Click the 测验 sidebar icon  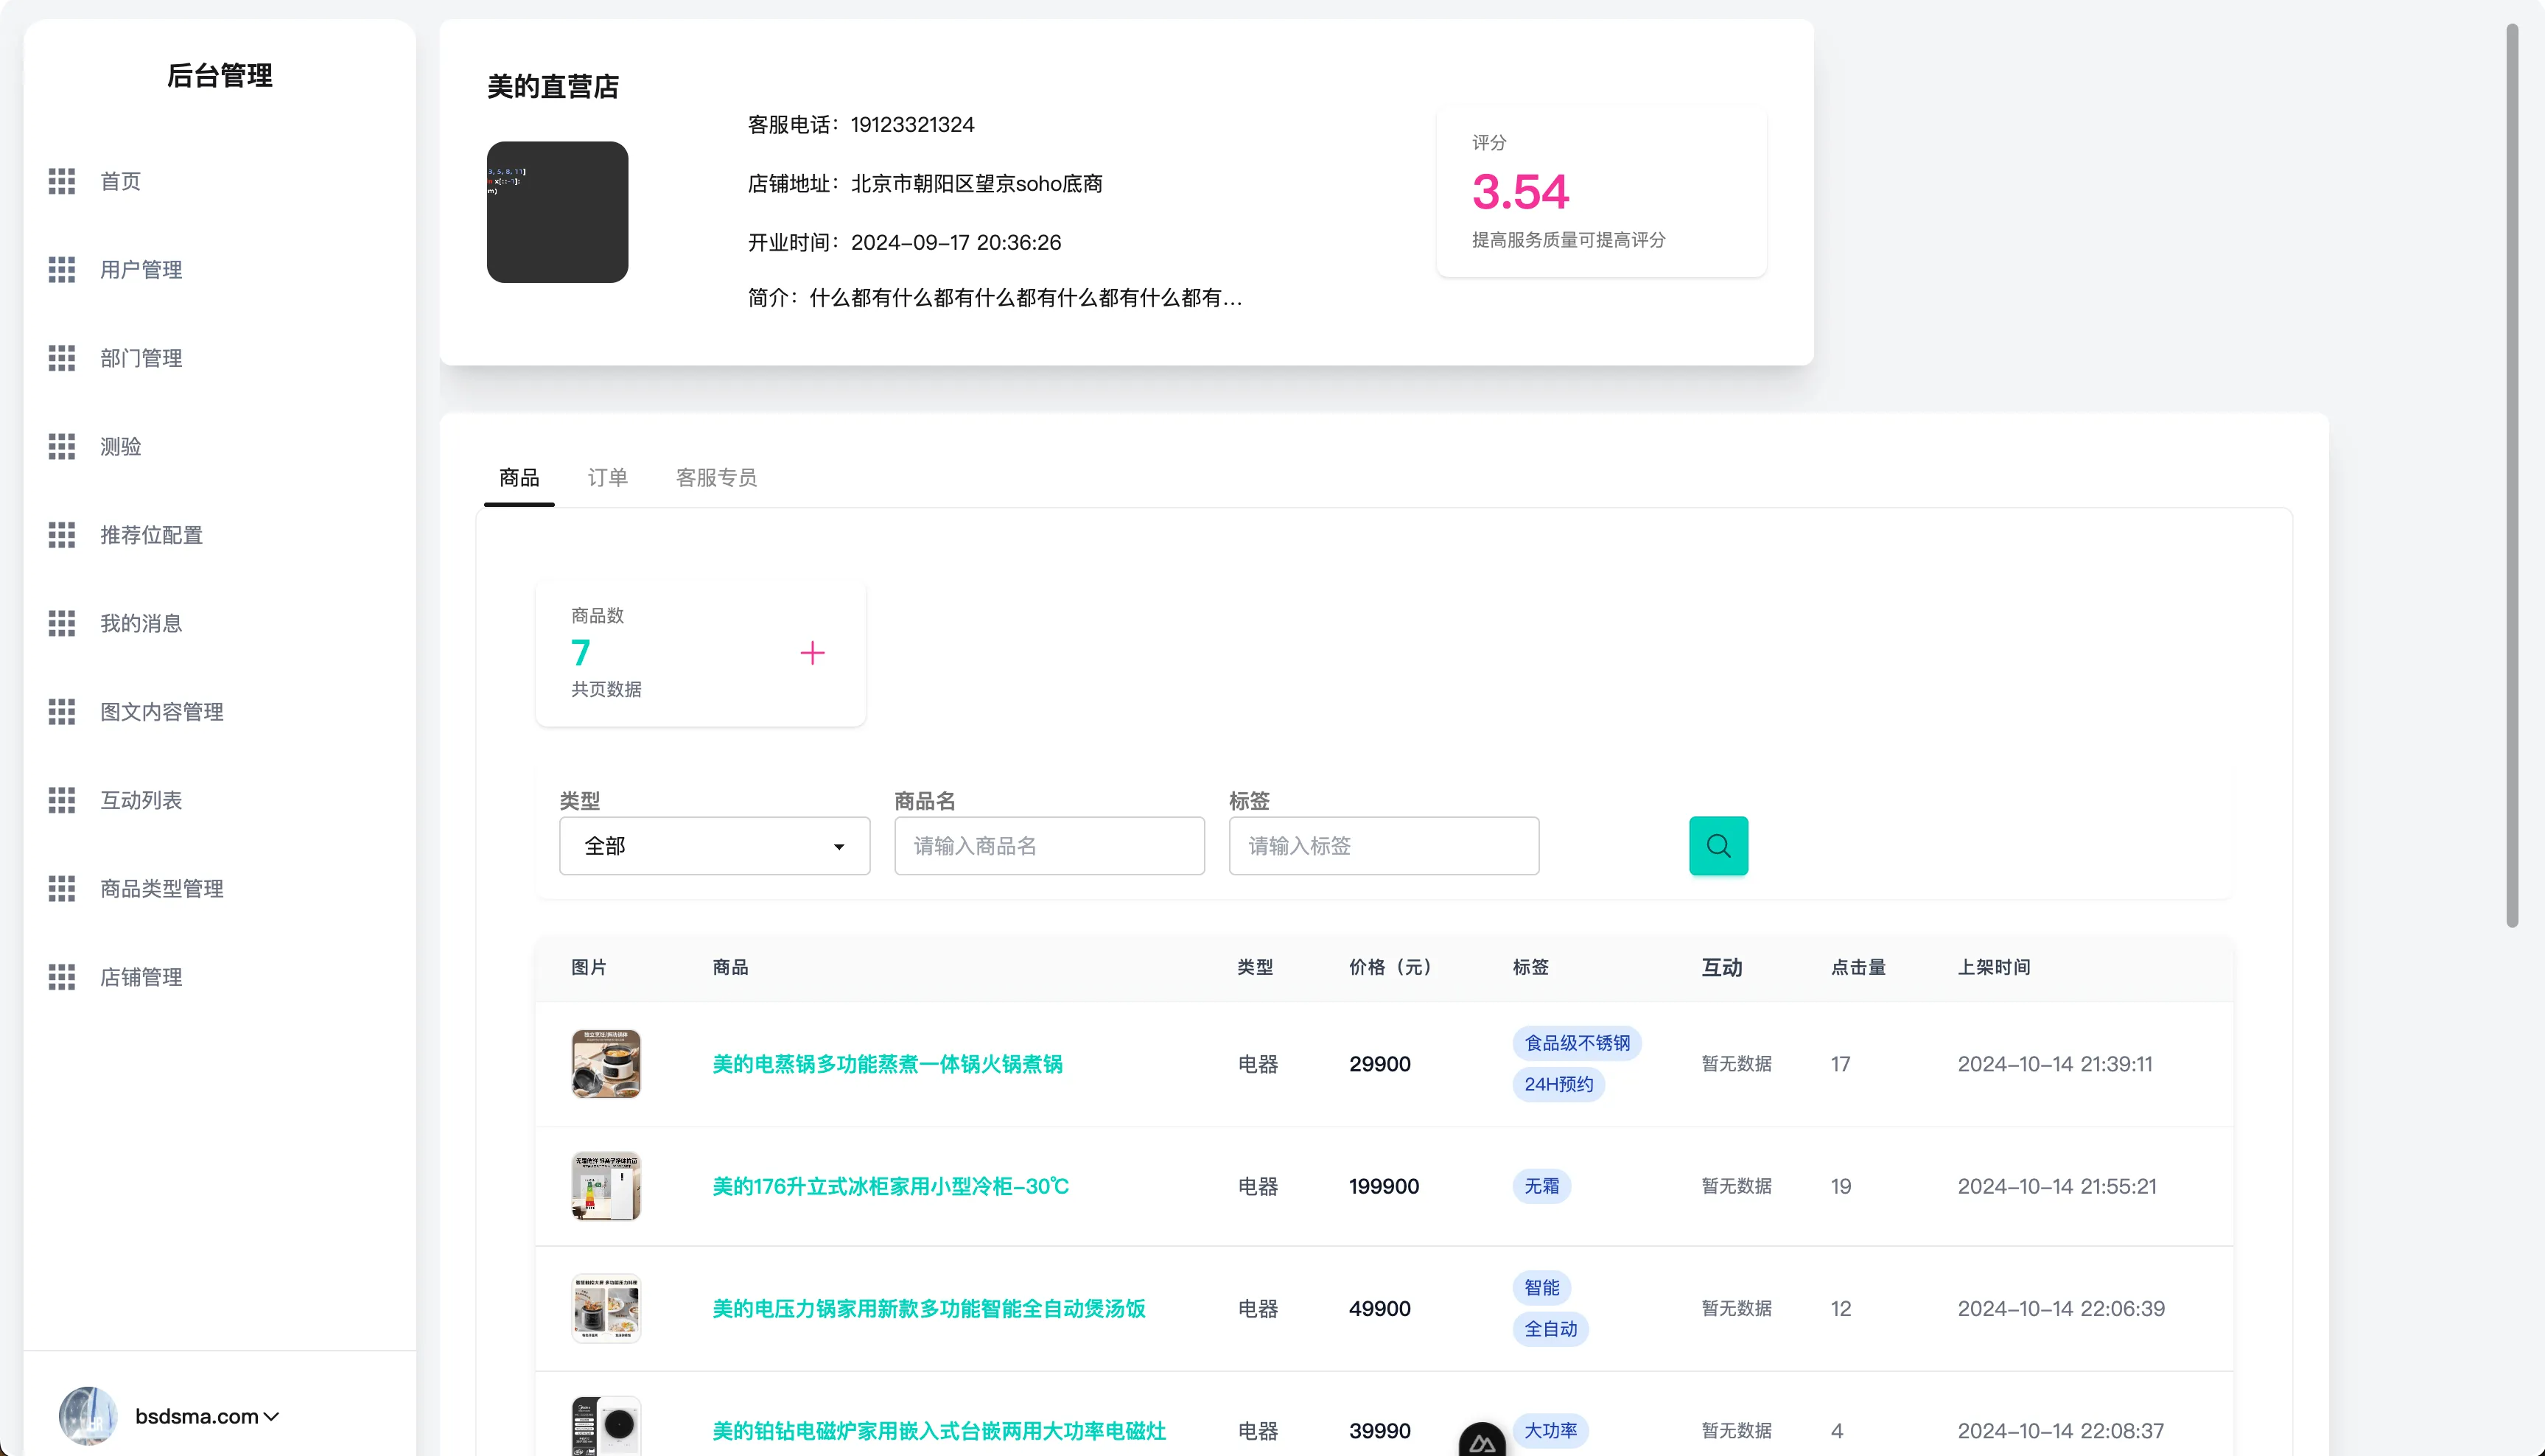point(61,446)
